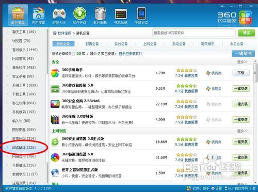Open the 开机加速 toolbar icon
Viewport: 258px width, 192px height.
coord(121,15)
